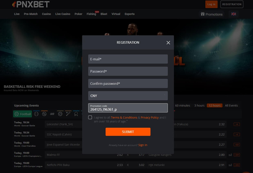
Task: Filter events to 12 hours
Action: point(215,105)
